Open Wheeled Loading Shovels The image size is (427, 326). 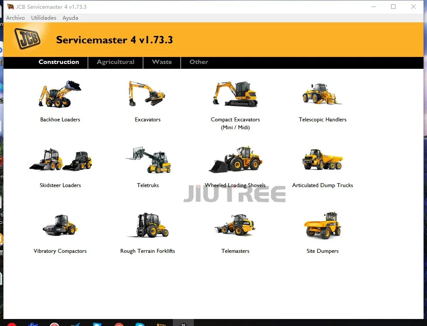pos(235,159)
